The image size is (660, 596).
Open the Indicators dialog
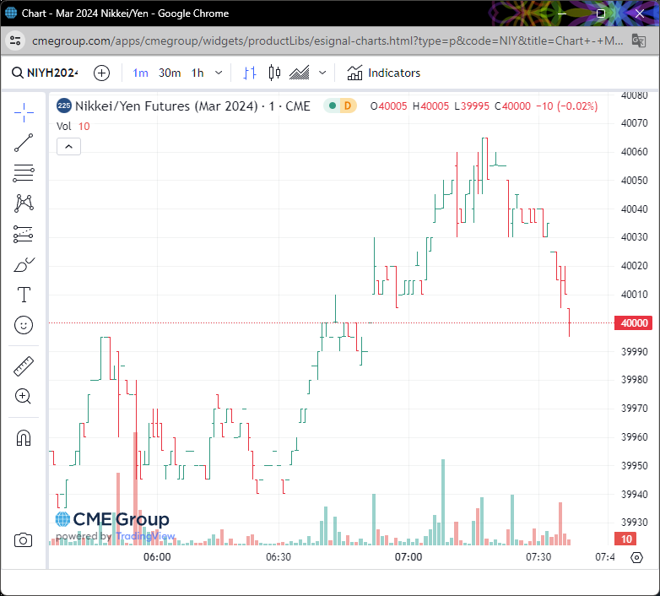click(383, 73)
